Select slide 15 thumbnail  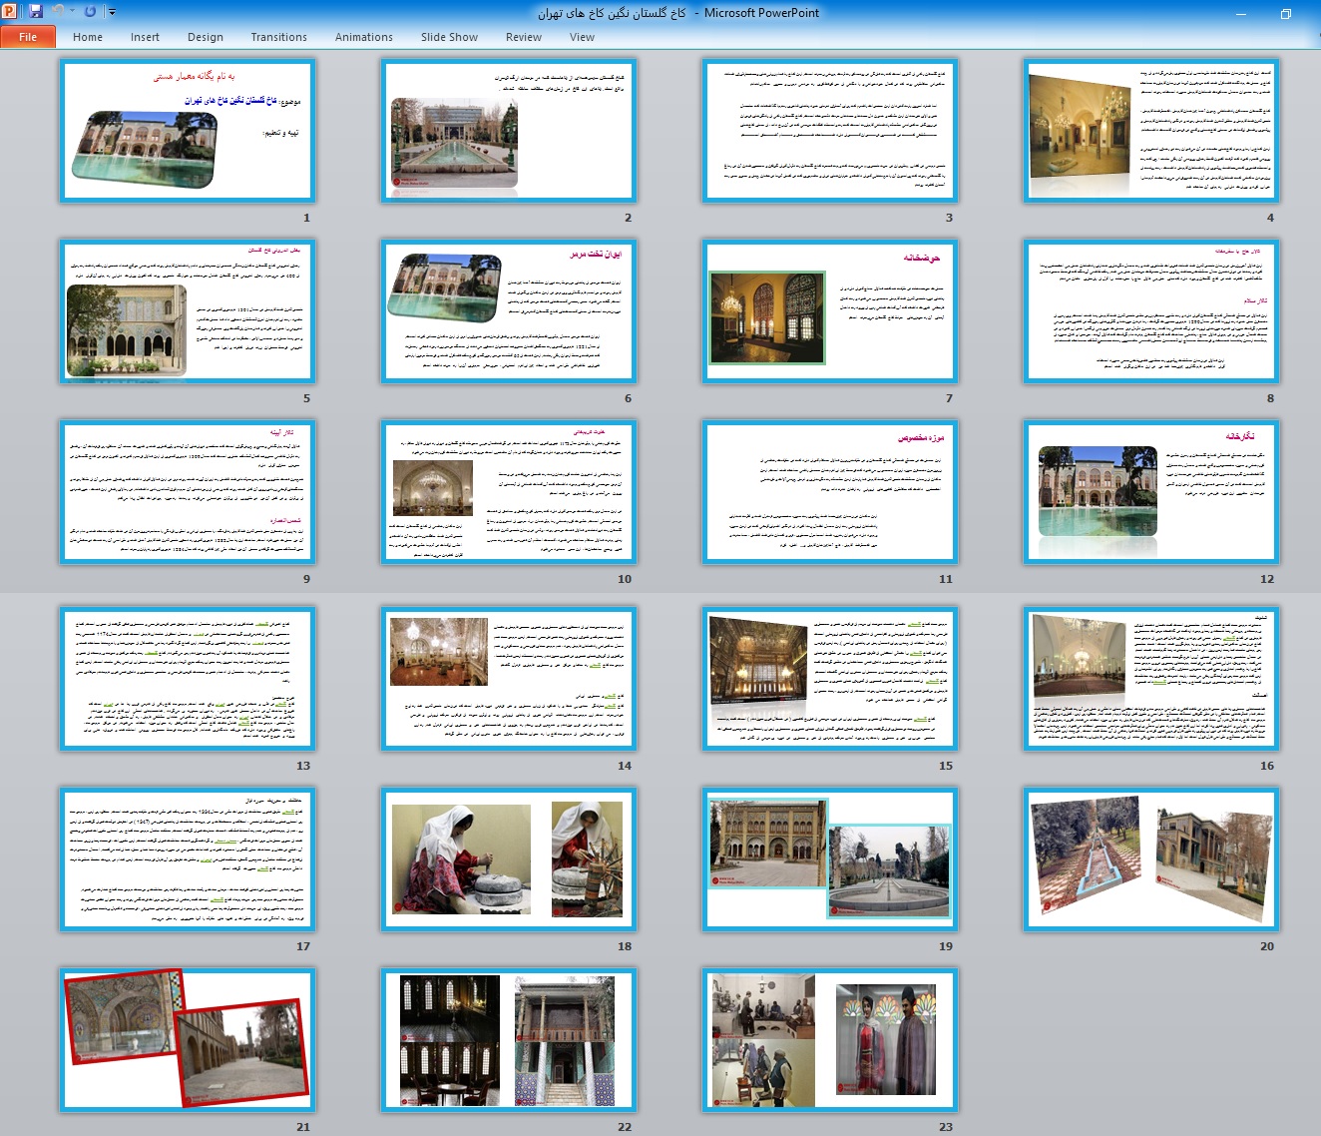point(830,679)
